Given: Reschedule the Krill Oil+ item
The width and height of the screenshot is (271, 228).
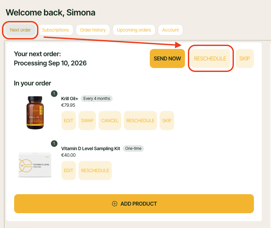Looking at the screenshot, I should pos(140,121).
